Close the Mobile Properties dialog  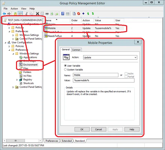tap(138, 42)
